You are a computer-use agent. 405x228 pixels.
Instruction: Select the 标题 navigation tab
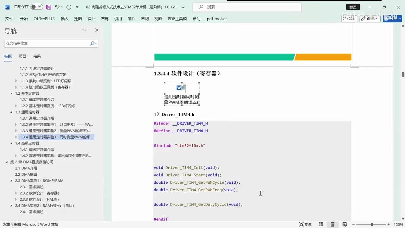(8, 56)
